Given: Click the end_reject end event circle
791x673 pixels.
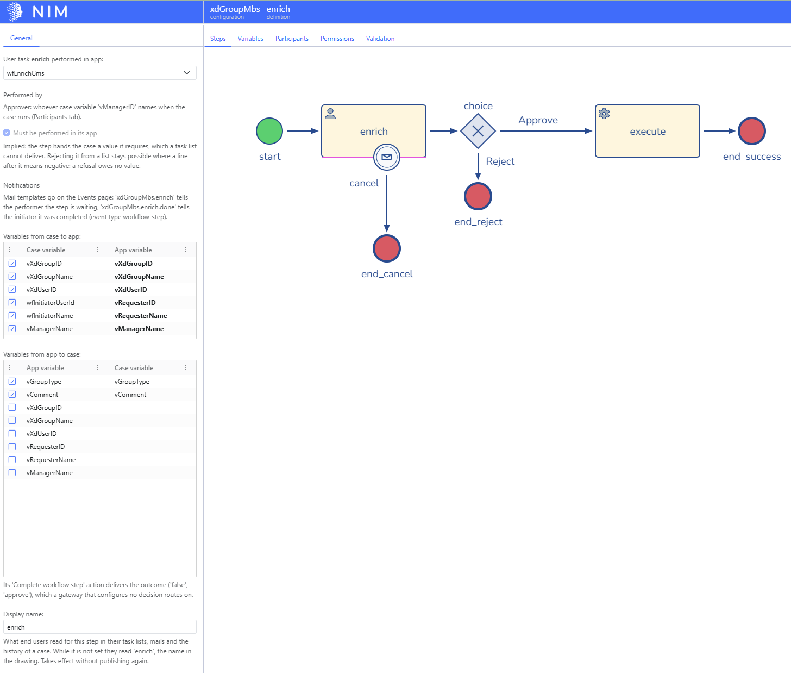Looking at the screenshot, I should coord(478,196).
